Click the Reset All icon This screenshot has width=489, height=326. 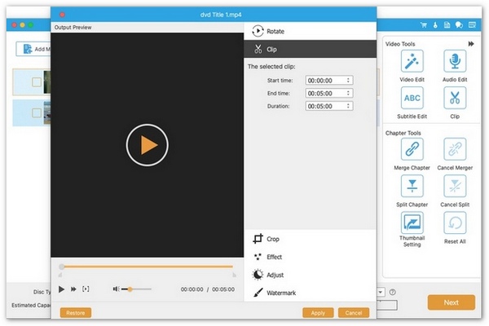(x=455, y=222)
